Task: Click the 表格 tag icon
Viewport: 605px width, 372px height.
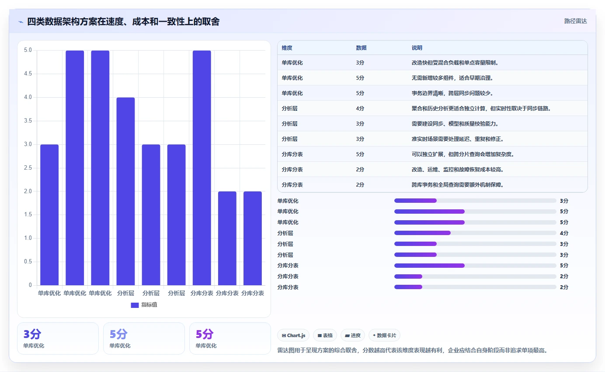Action: coord(320,335)
